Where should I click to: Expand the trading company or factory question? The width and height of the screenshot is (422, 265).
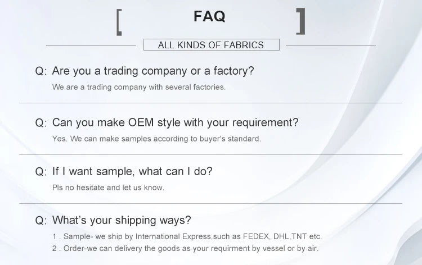click(153, 71)
